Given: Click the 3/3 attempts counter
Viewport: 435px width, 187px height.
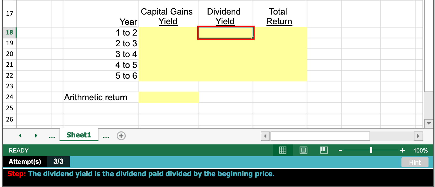Looking at the screenshot, I should 58,161.
